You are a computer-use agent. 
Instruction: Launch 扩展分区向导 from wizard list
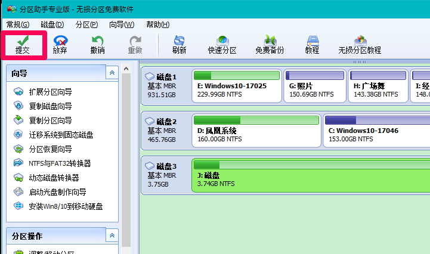[x=50, y=92]
